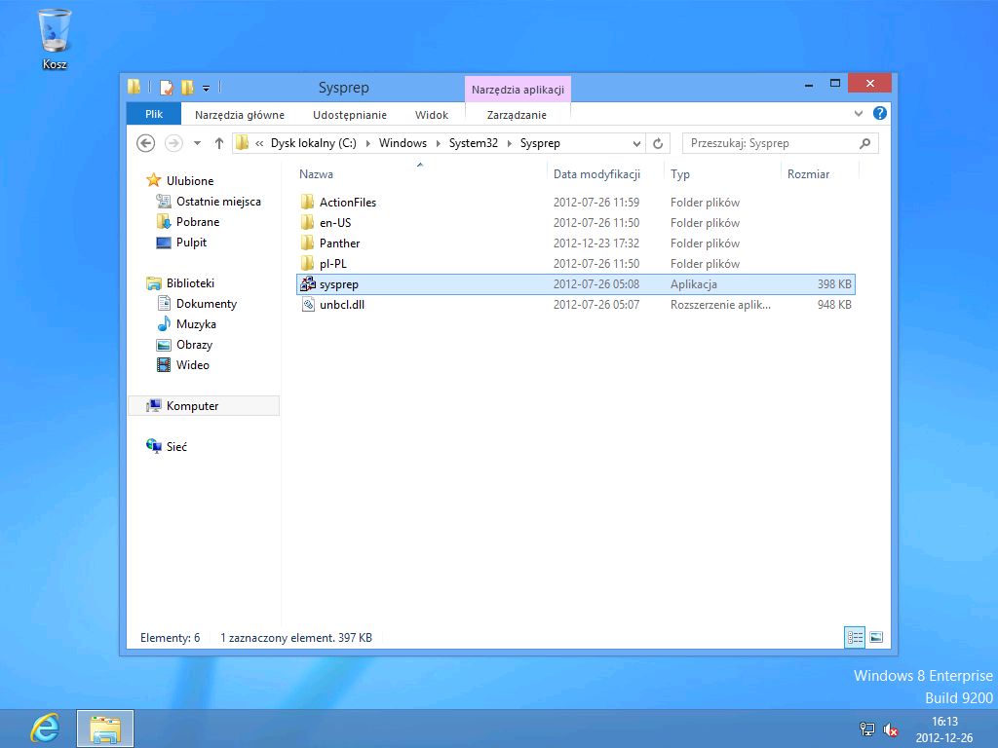Image resolution: width=998 pixels, height=748 pixels.
Task: Select the en-US folder
Action: point(335,223)
